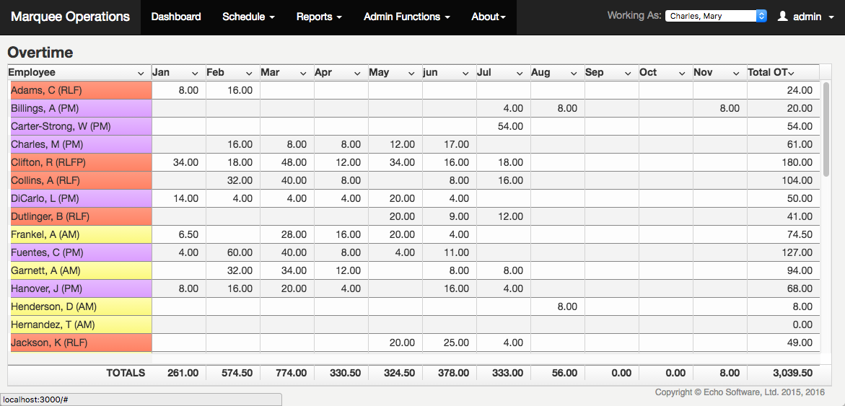Viewport: 845px width, 406px height.
Task: Open the Working As user select box
Action: tap(716, 16)
